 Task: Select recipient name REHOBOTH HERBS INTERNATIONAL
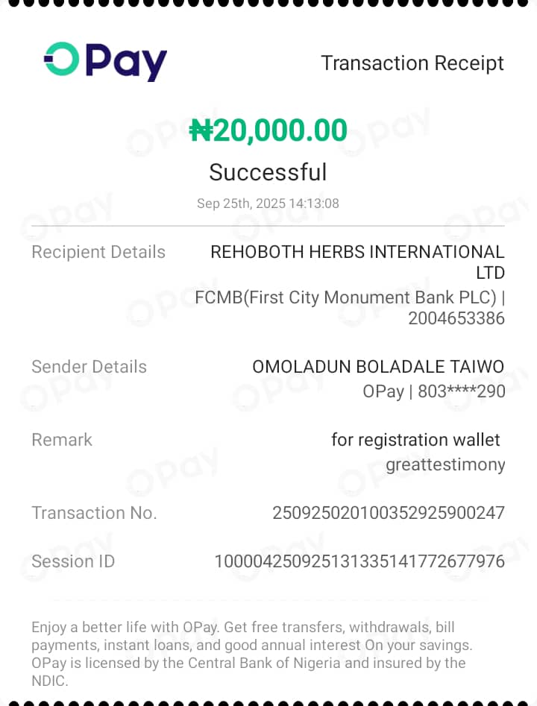[357, 252]
